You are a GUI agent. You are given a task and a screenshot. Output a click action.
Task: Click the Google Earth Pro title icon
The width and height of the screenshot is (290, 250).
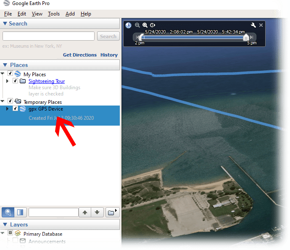6,3
